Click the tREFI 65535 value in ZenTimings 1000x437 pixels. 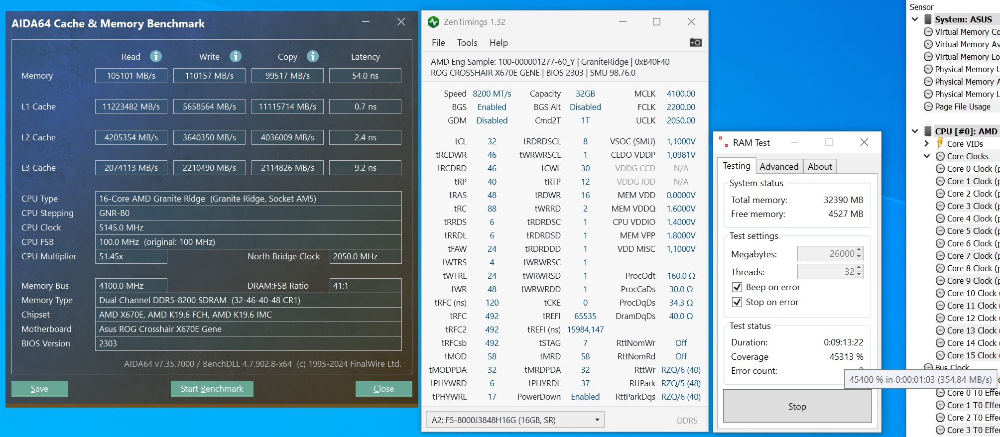pyautogui.click(x=585, y=316)
